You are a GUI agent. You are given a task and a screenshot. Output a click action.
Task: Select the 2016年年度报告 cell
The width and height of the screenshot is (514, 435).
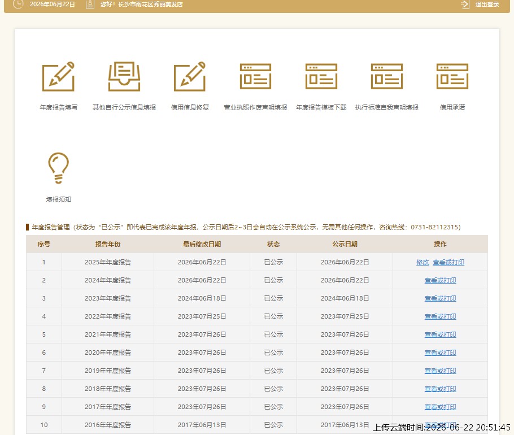click(x=108, y=424)
